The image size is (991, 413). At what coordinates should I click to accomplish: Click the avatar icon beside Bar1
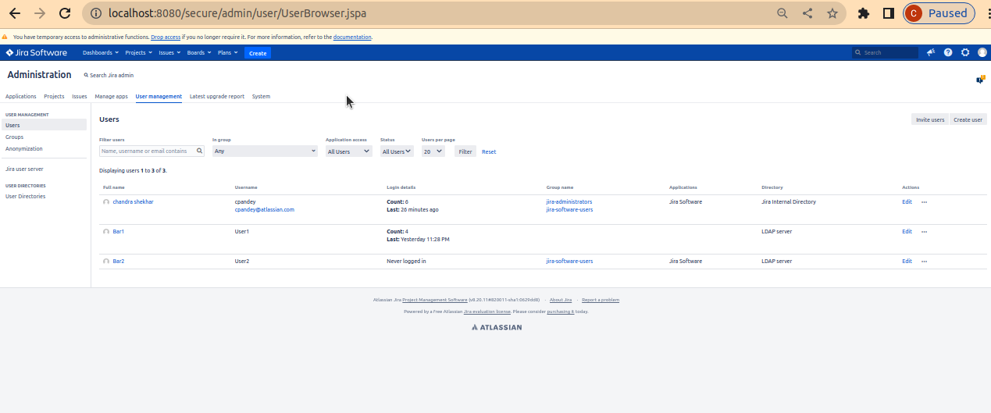click(x=106, y=232)
